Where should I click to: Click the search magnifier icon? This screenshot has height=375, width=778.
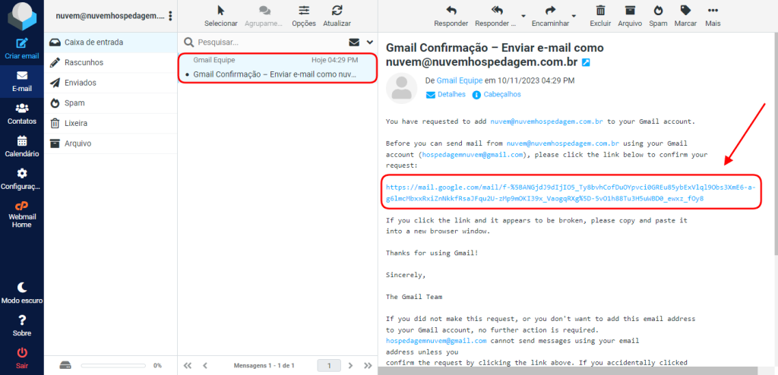click(x=188, y=43)
